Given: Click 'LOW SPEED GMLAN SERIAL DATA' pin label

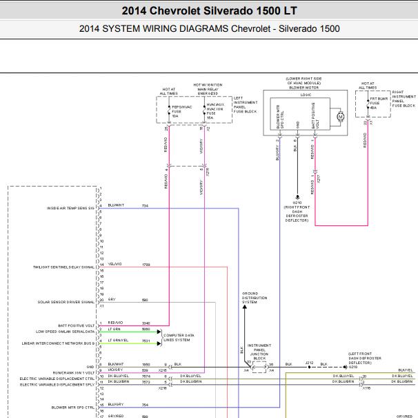Looking at the screenshot, I should [66, 332].
